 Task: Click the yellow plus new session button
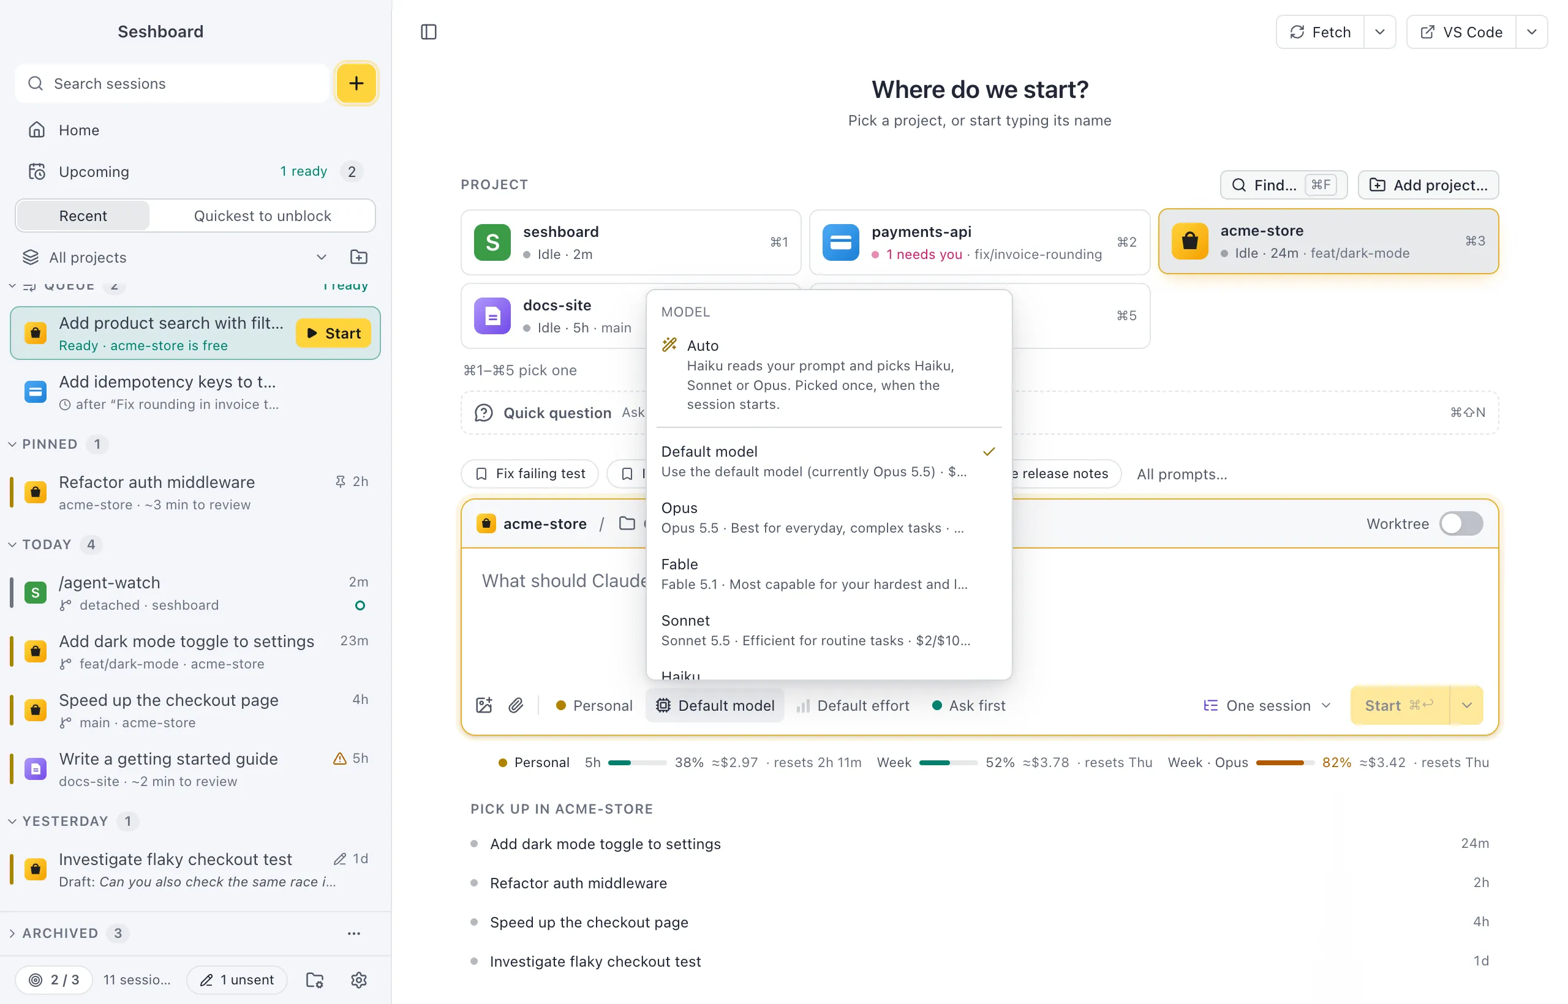356,83
